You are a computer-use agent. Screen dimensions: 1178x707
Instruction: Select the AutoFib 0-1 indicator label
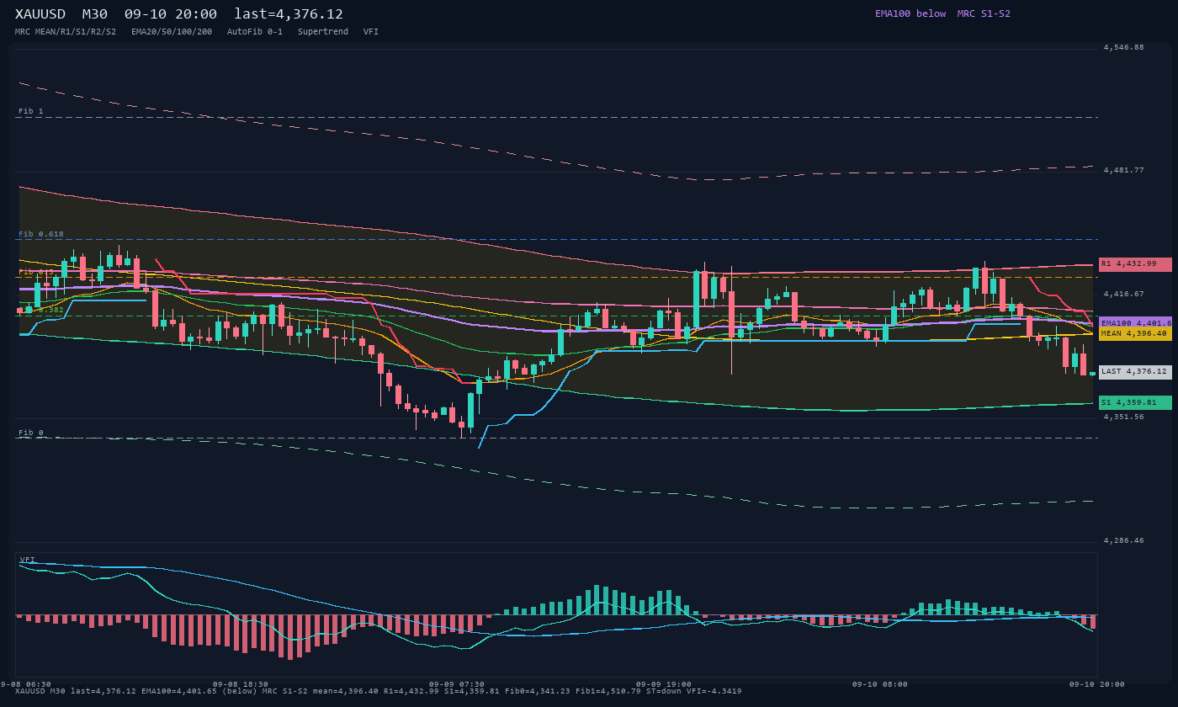(255, 32)
